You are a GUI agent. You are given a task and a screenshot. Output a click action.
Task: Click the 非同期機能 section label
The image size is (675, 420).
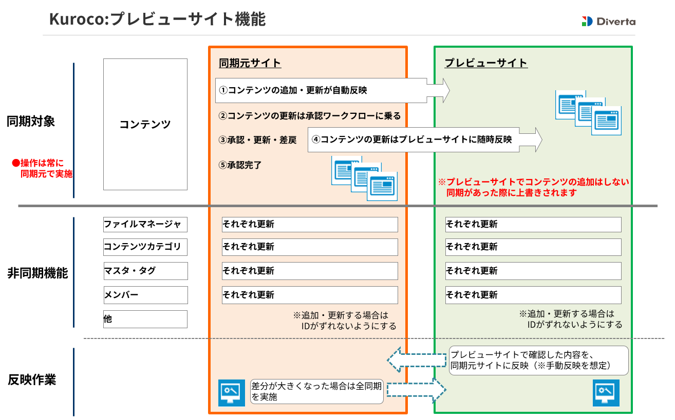tap(38, 273)
